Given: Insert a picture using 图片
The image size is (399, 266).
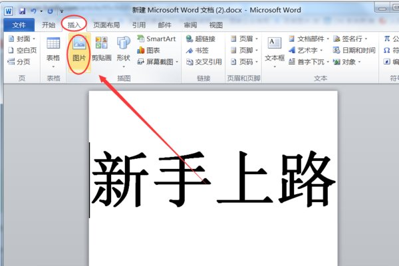Looking at the screenshot, I should coord(79,53).
